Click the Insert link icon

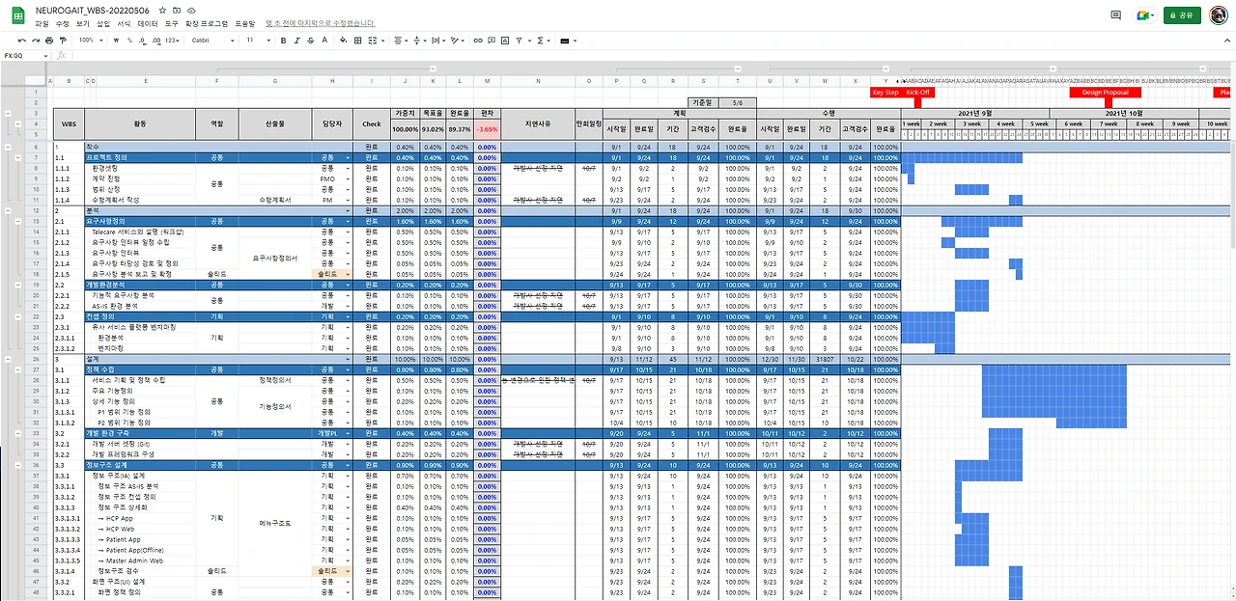pyautogui.click(x=478, y=41)
